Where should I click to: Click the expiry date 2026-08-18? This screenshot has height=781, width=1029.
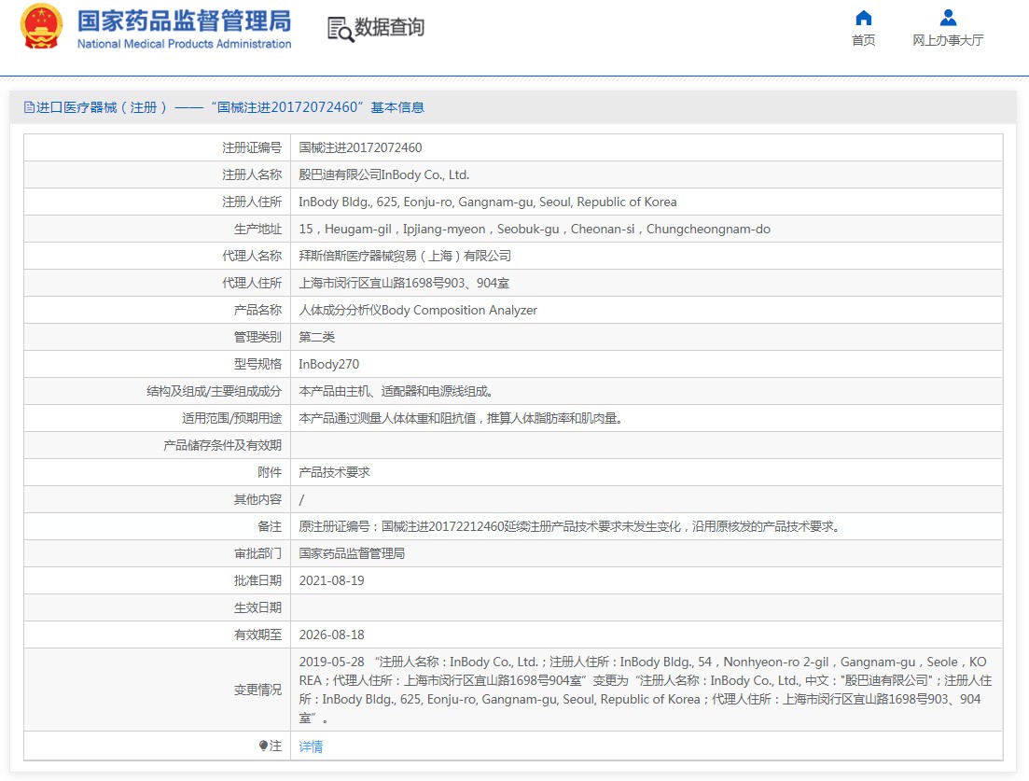coord(331,635)
